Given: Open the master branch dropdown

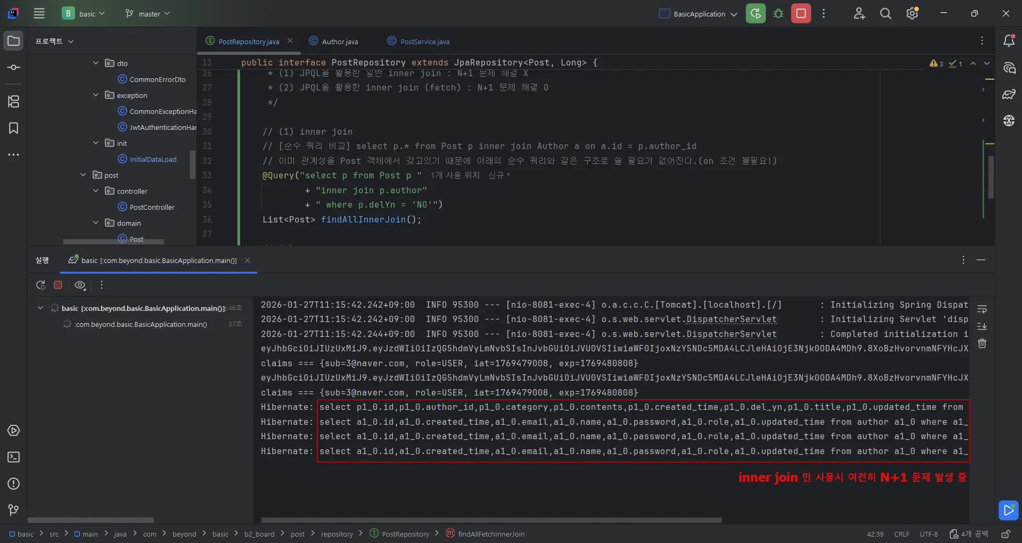Looking at the screenshot, I should pos(147,14).
